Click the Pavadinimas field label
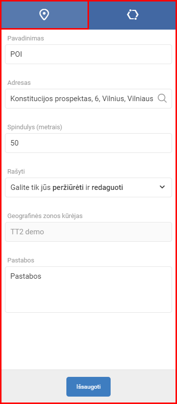This screenshot has width=177, height=404. 26,38
